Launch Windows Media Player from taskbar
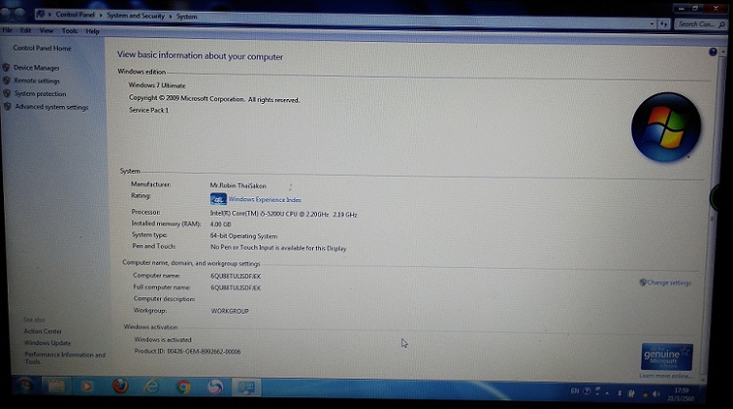This screenshot has width=733, height=409. (87, 386)
